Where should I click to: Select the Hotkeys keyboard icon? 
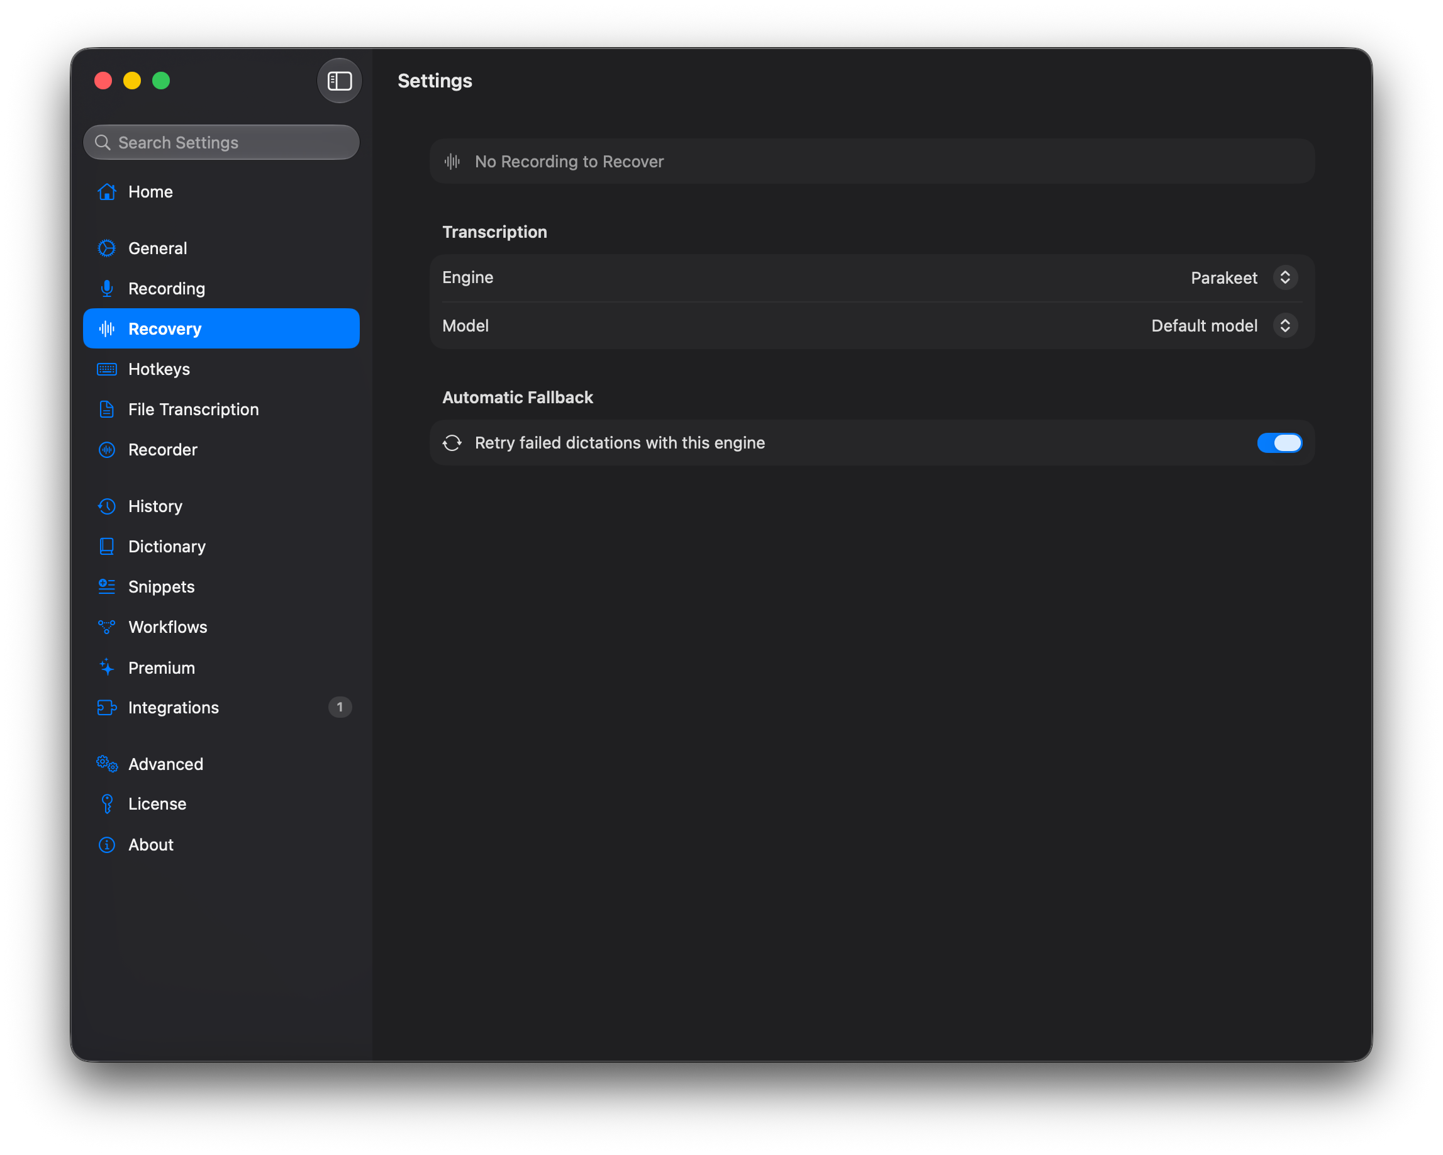point(106,369)
